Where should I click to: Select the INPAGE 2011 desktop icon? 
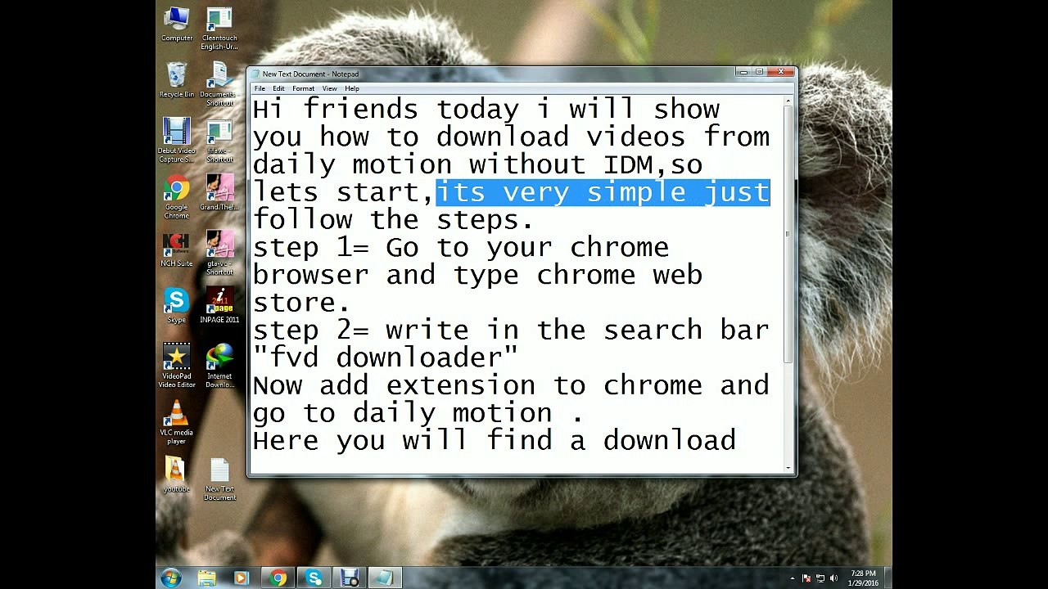pyautogui.click(x=219, y=305)
